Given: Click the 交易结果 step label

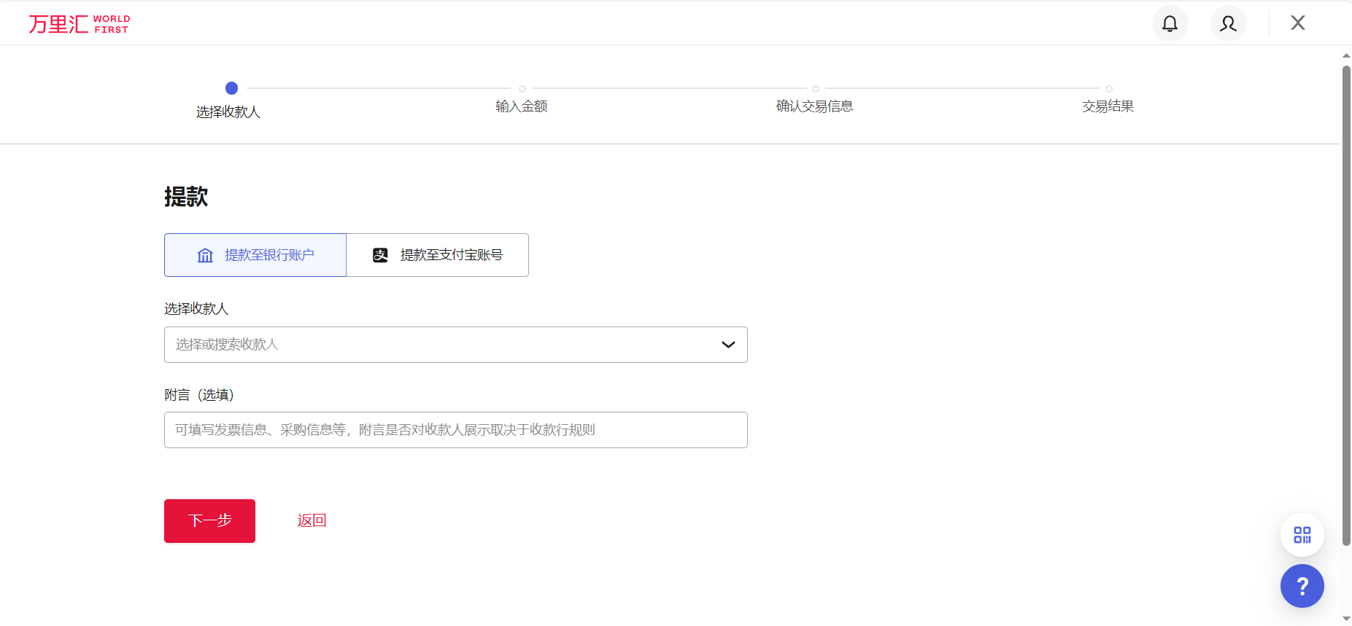Looking at the screenshot, I should click(1108, 106).
